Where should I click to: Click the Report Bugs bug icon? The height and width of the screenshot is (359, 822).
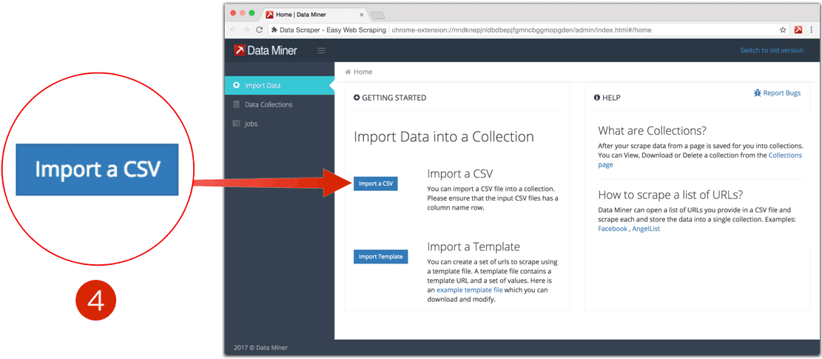pos(757,93)
